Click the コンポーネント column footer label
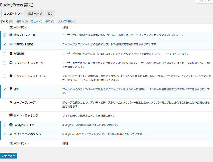 pos(19,143)
